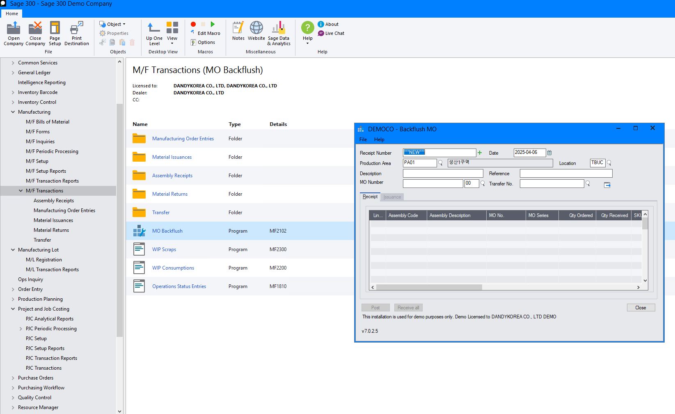
Task: Open macro Options
Action: 203,42
